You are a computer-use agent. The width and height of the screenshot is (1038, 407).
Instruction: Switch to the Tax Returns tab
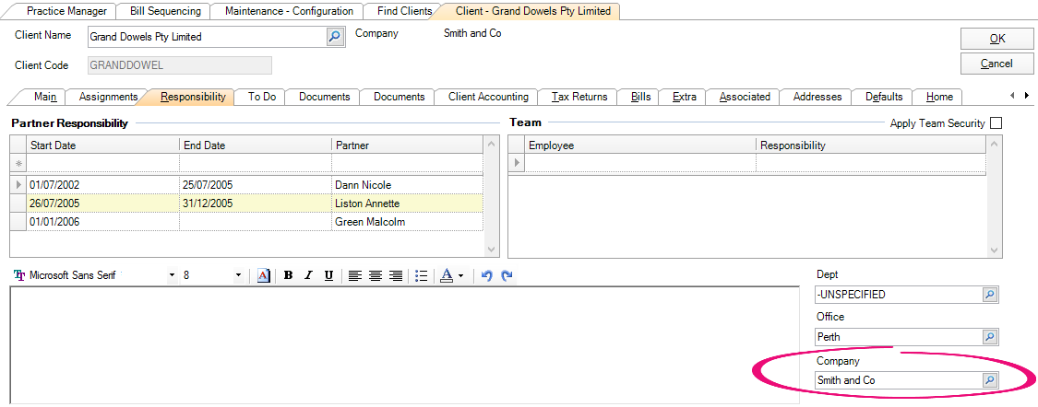pos(579,97)
